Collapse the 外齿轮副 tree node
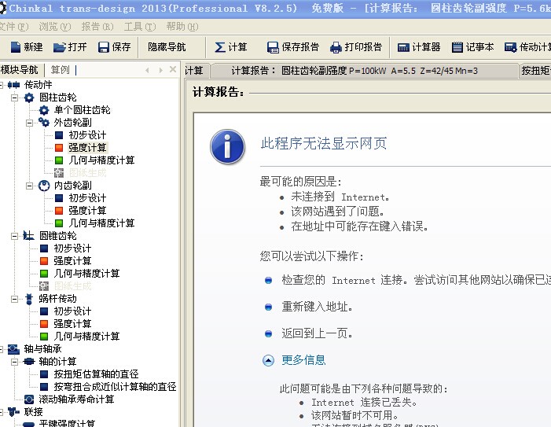The height and width of the screenshot is (427, 551). point(30,123)
